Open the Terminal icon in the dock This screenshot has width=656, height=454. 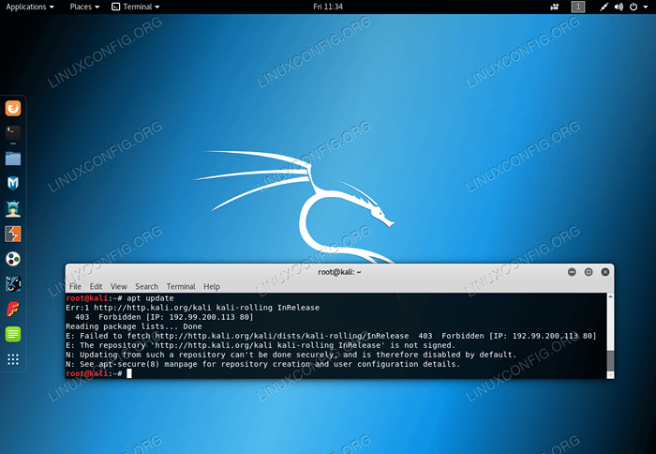[x=13, y=133]
